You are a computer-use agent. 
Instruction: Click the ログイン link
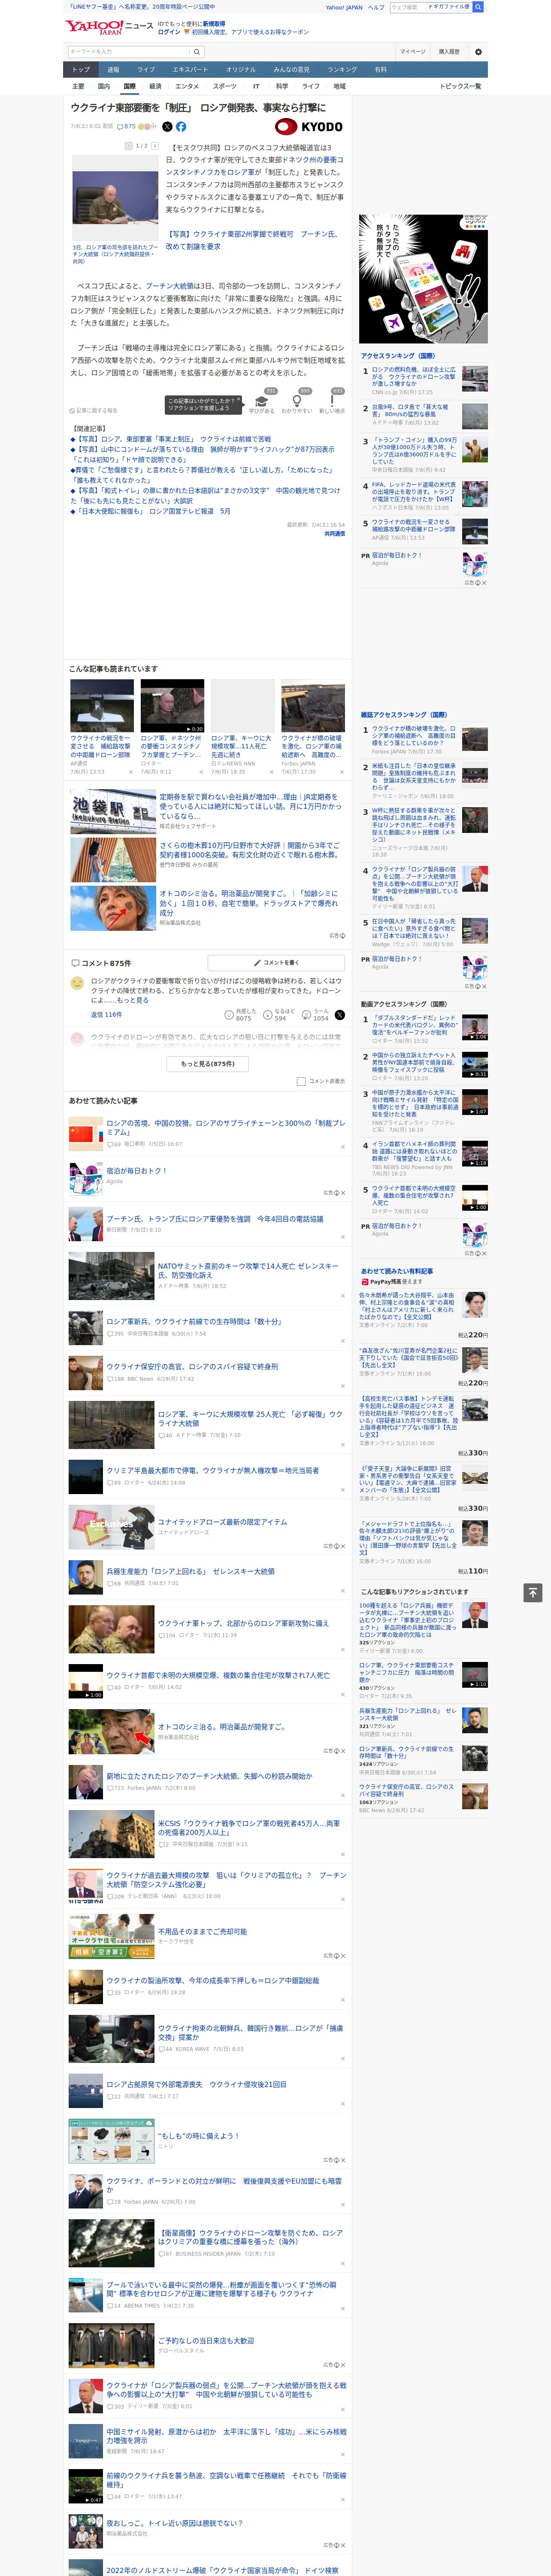[x=169, y=32]
